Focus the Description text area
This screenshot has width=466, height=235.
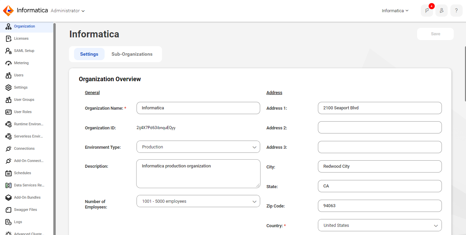click(198, 174)
